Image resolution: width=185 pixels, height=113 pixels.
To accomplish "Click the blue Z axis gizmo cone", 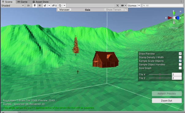I will point(177,18).
